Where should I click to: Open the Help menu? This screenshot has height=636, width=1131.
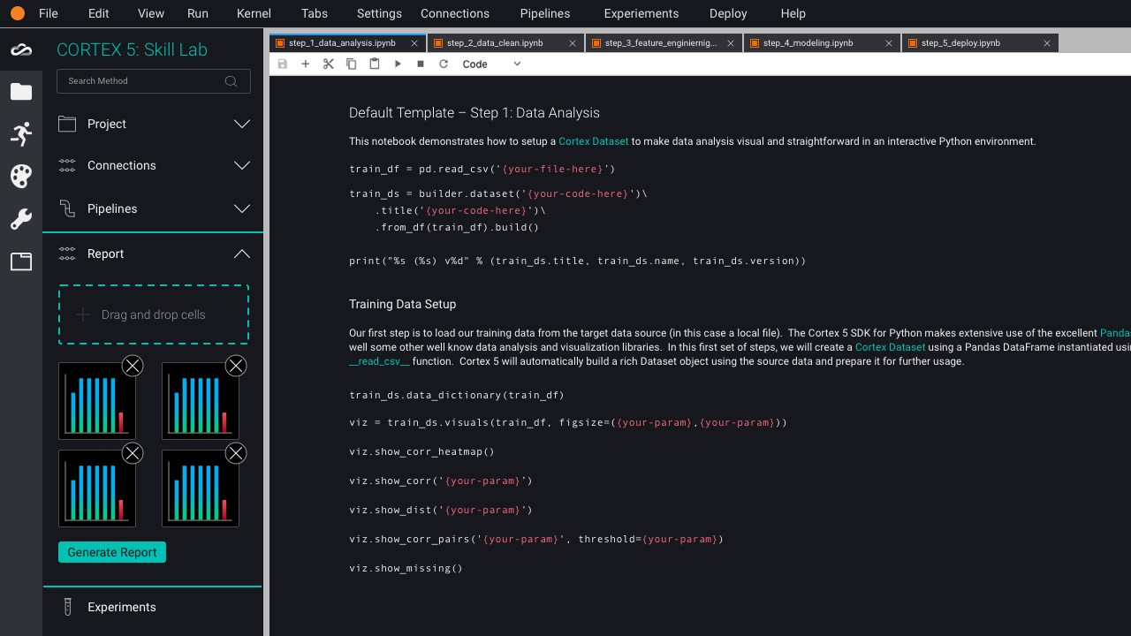point(793,13)
